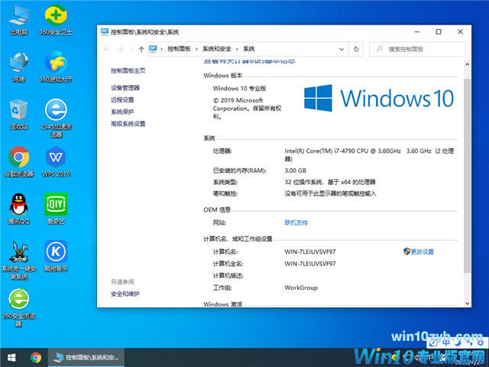The width and height of the screenshot is (489, 367).
Task: Click scrollbar up arrow in System window
Action: tap(467, 64)
